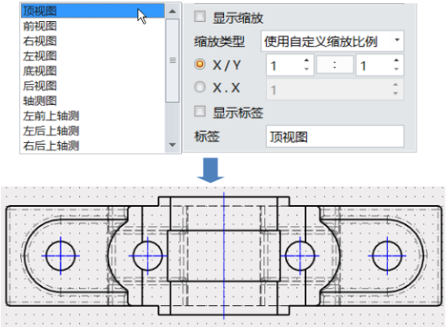
Task: Select the X / Y radio button
Action: point(199,64)
